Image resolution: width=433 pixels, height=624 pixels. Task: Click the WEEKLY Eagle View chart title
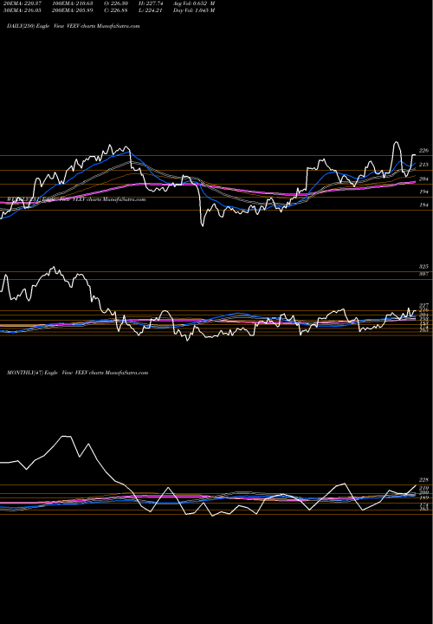click(x=76, y=199)
